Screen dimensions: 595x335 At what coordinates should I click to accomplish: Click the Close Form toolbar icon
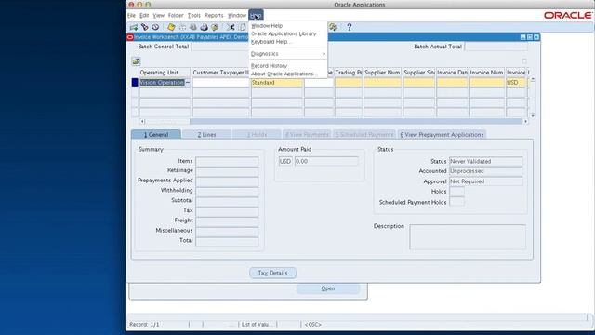tap(215, 27)
